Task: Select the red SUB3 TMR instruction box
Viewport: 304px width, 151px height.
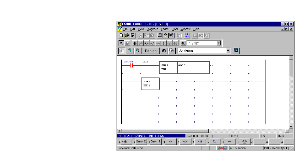Action: tap(184, 68)
